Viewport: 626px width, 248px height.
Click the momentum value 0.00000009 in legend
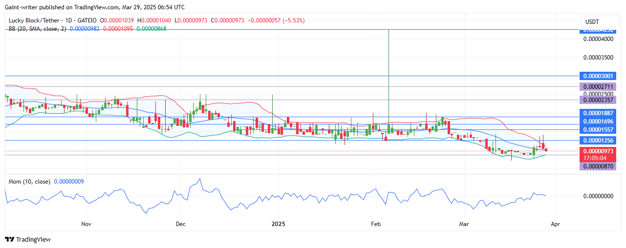click(69, 182)
